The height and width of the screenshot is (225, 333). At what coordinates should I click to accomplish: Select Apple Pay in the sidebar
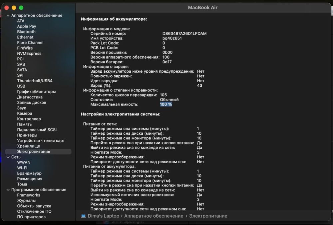pos(27,26)
